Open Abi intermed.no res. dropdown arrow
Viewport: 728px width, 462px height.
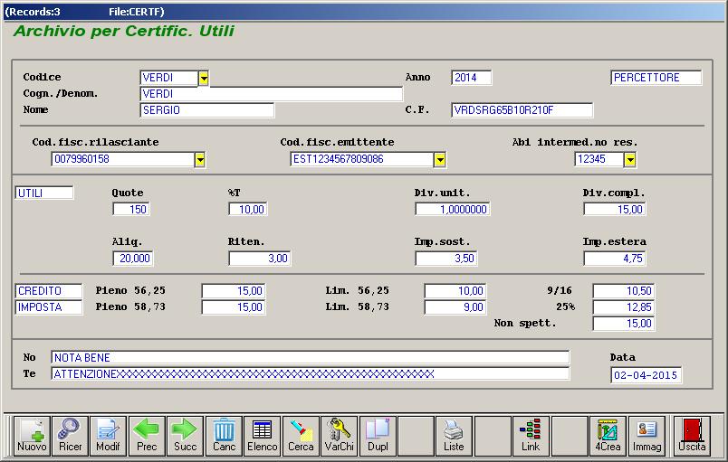[630, 160]
